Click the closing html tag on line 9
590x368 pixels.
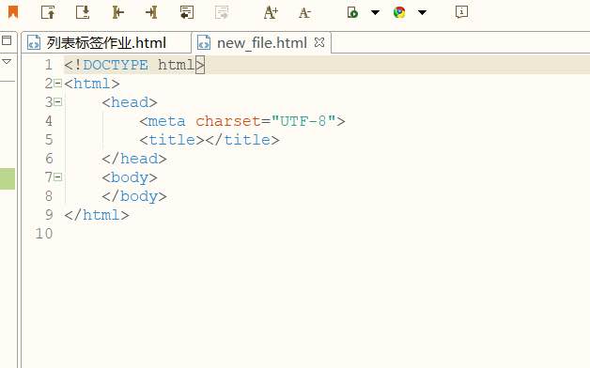coord(97,215)
